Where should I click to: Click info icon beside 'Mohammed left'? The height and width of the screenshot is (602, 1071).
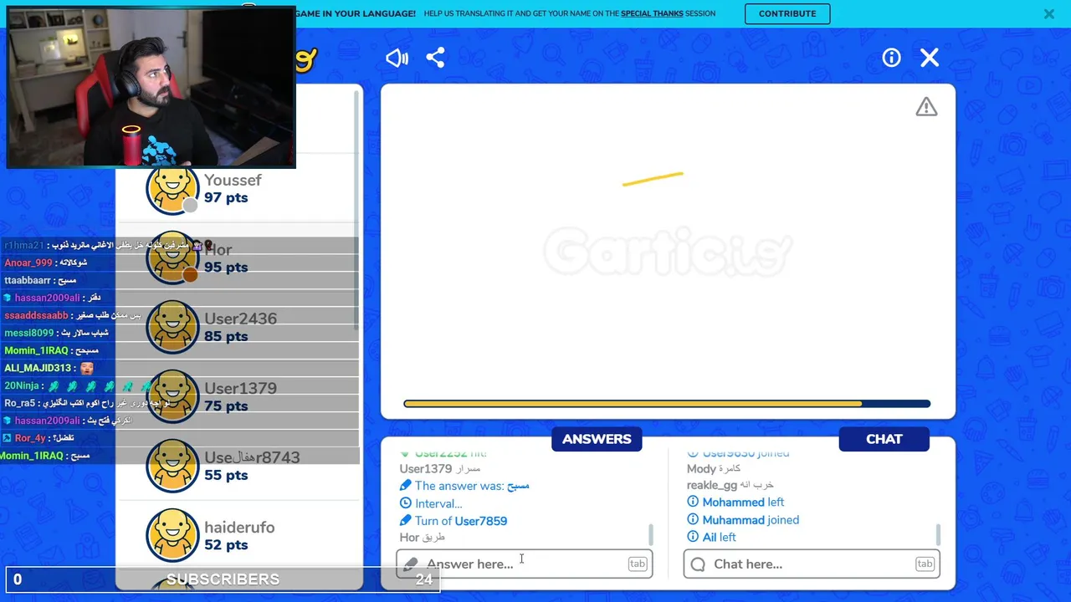tap(693, 503)
